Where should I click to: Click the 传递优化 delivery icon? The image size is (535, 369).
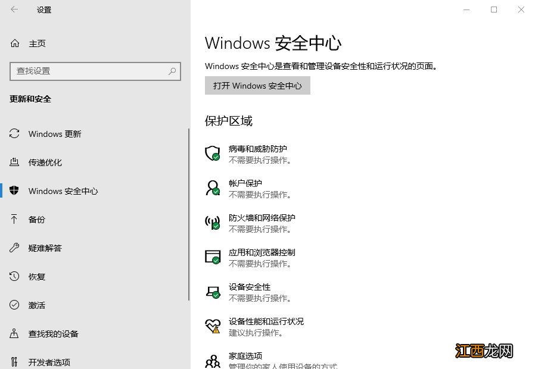14,162
